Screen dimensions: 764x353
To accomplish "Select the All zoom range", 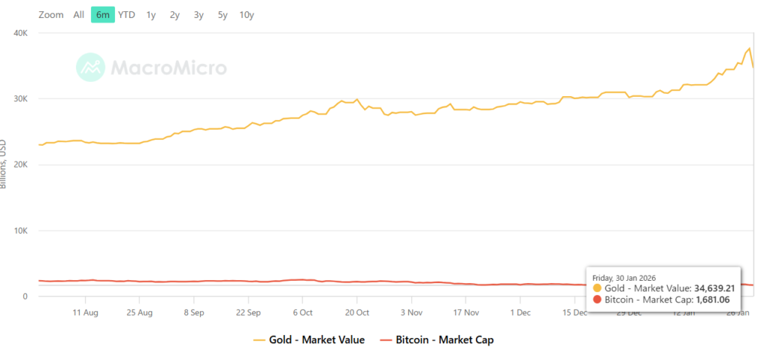I will tap(79, 15).
